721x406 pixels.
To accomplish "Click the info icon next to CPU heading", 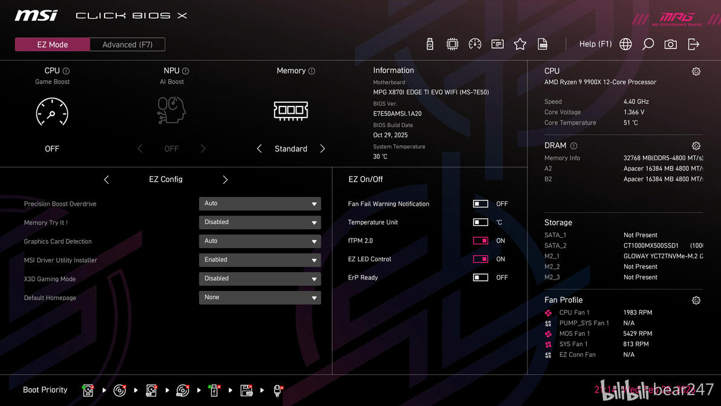I will pos(66,71).
